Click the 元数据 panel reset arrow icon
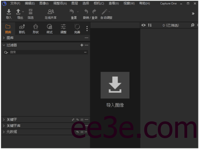199x149 pixels. (x=77, y=132)
